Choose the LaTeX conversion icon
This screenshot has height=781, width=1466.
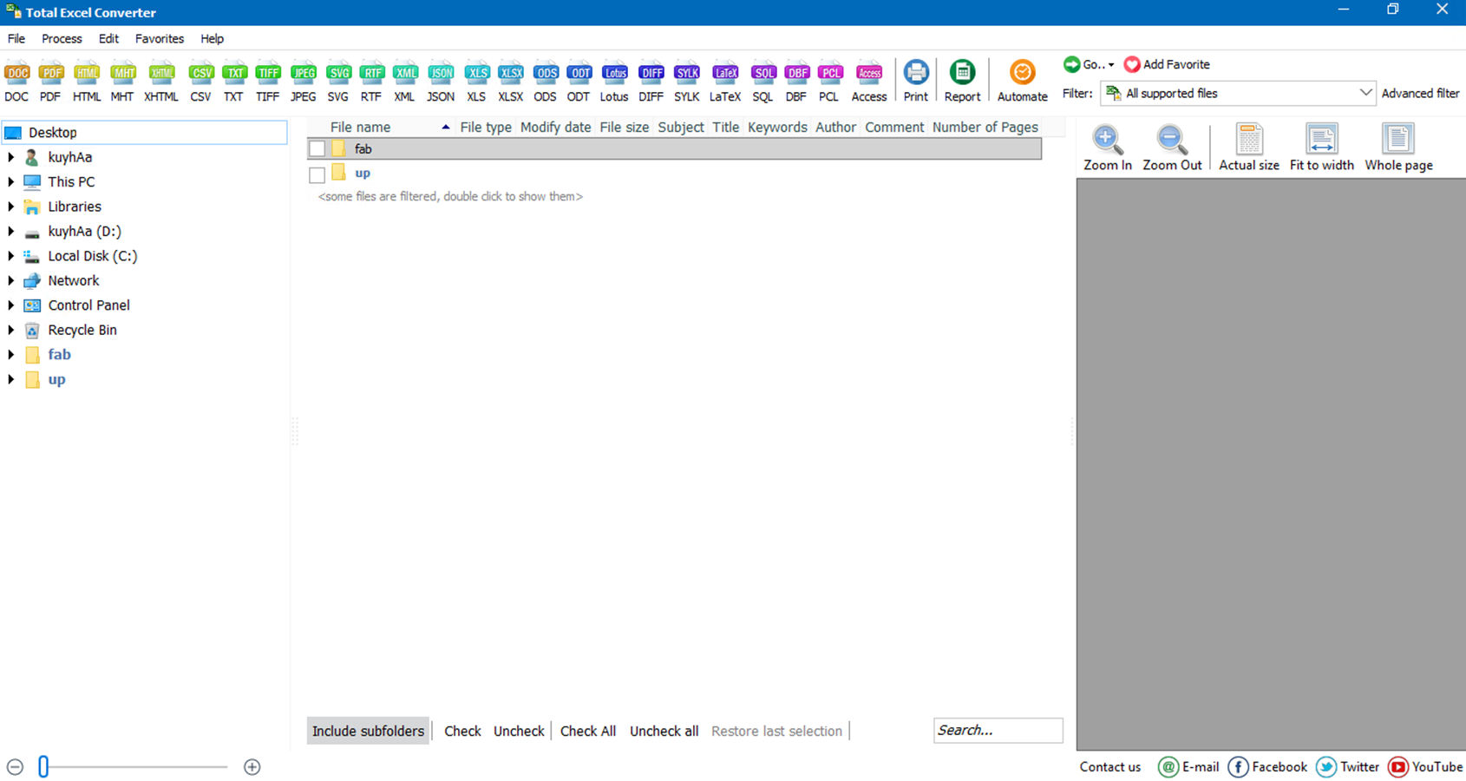pyautogui.click(x=724, y=80)
